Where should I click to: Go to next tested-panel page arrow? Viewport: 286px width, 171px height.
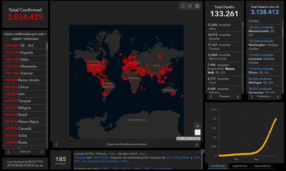pyautogui.click(x=278, y=97)
